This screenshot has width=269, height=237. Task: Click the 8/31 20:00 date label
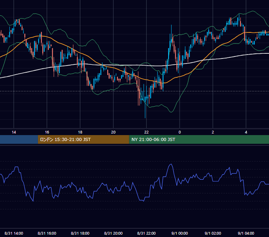[x=113, y=233]
